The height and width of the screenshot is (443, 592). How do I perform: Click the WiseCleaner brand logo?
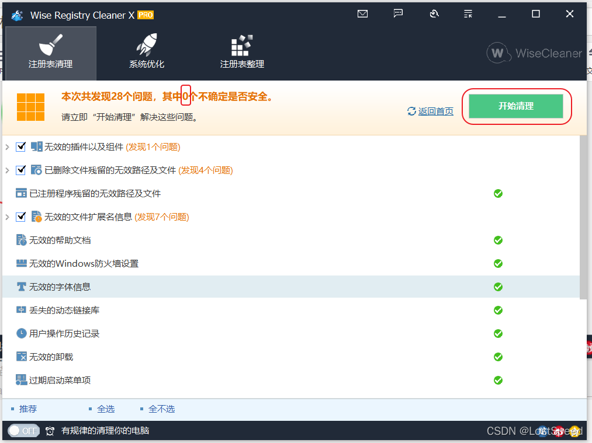(x=534, y=53)
